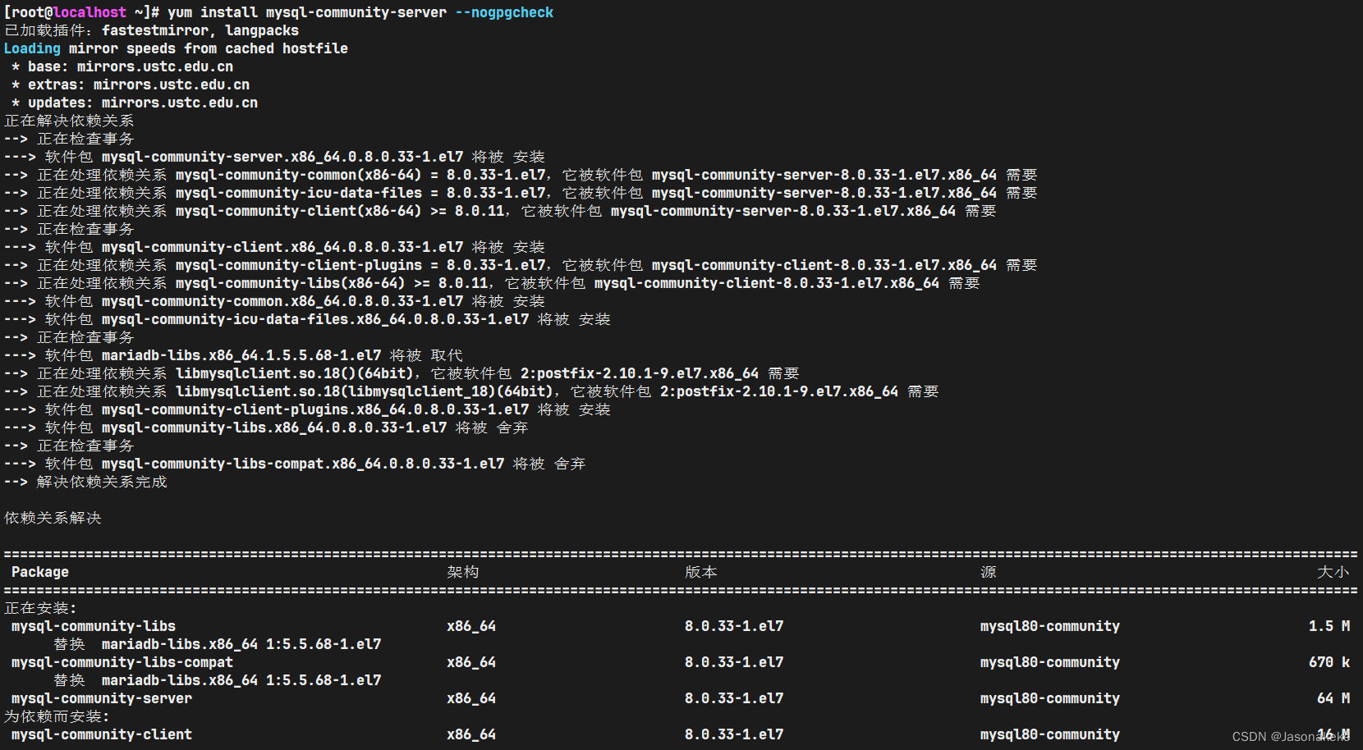Click the '为依赖而安装:' section label
The width and height of the screenshot is (1363, 750).
coord(57,716)
